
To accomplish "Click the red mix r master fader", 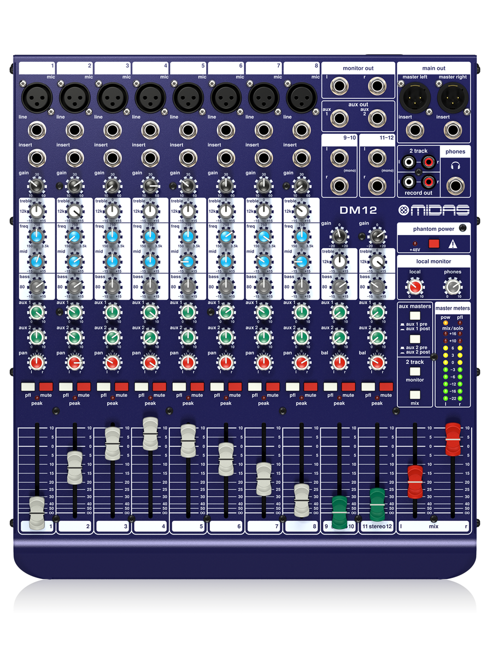I will point(453,438).
